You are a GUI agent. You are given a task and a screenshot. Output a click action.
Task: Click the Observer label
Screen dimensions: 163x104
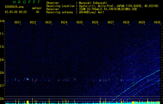(53, 3)
